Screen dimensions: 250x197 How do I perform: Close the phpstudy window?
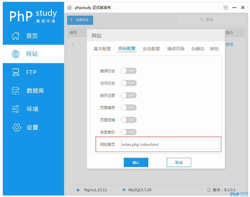243,7
